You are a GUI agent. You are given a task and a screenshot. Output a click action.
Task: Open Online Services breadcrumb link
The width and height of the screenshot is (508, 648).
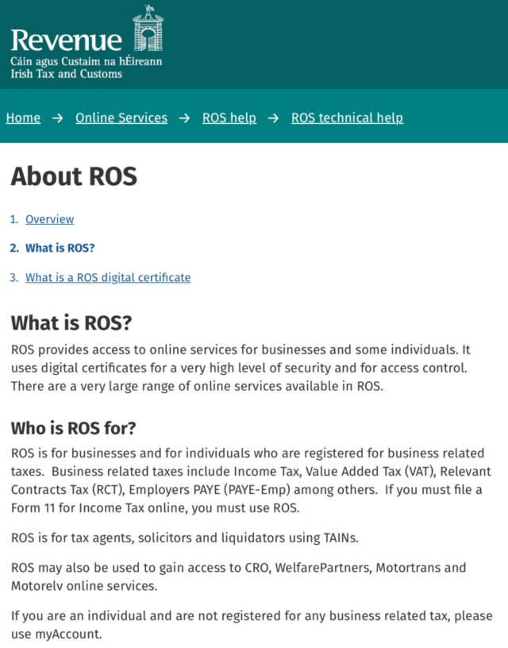click(x=121, y=118)
